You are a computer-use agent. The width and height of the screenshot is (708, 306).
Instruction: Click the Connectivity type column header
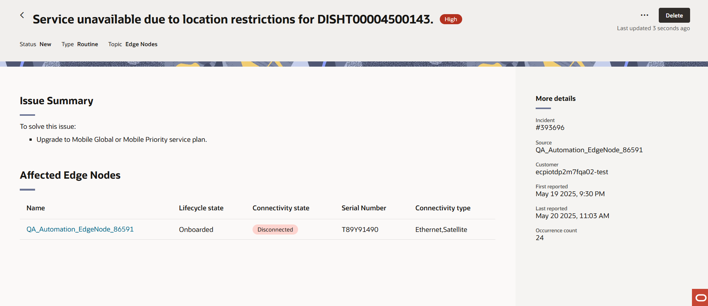pos(443,208)
